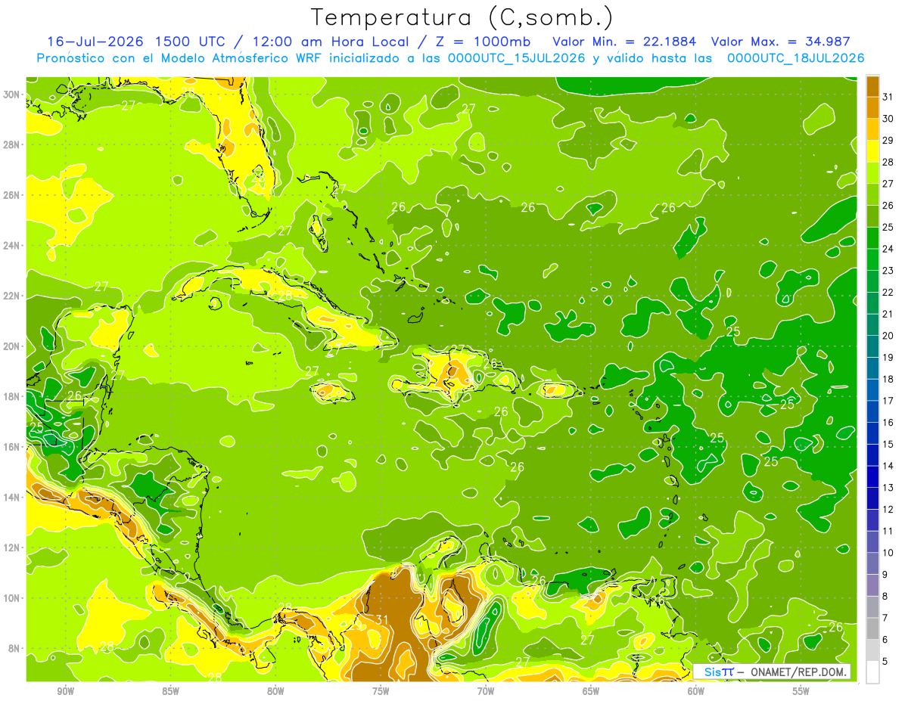Image resolution: width=908 pixels, height=701 pixels.
Task: Click the "17" label on the color scale
Action: tap(888, 401)
